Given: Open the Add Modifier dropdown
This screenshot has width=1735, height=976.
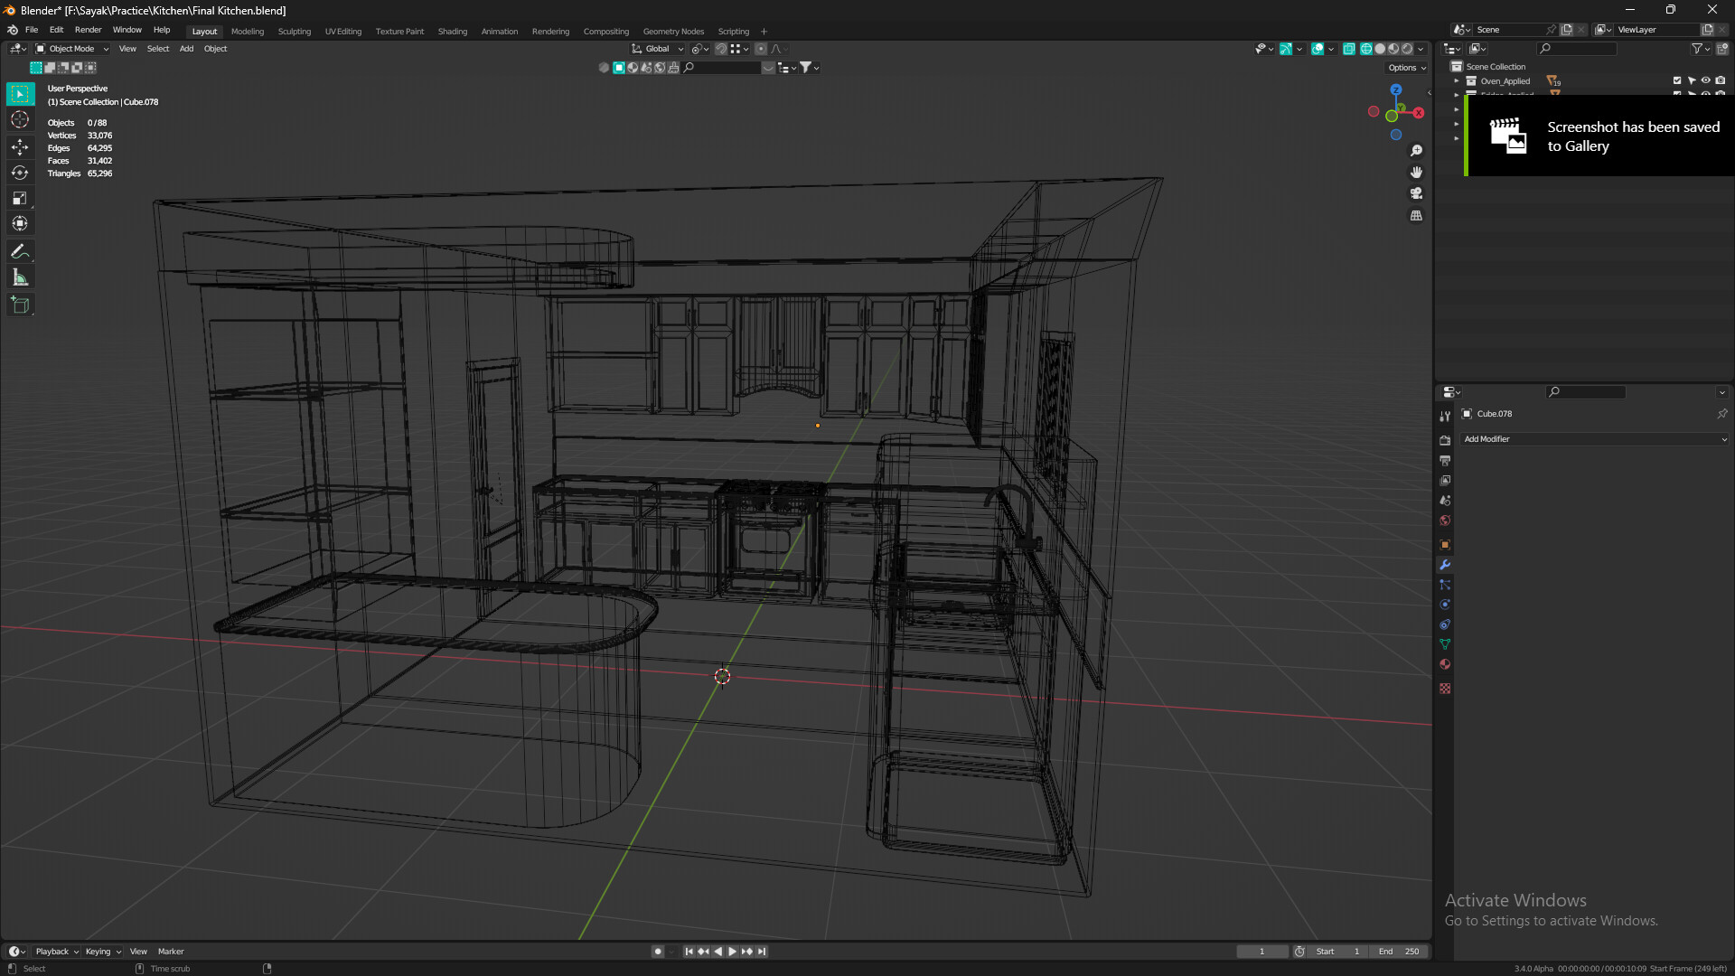Looking at the screenshot, I should [x=1595, y=439].
